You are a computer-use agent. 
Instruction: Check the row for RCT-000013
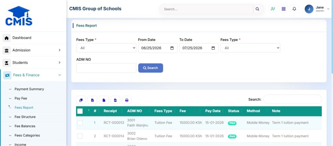point(80,123)
